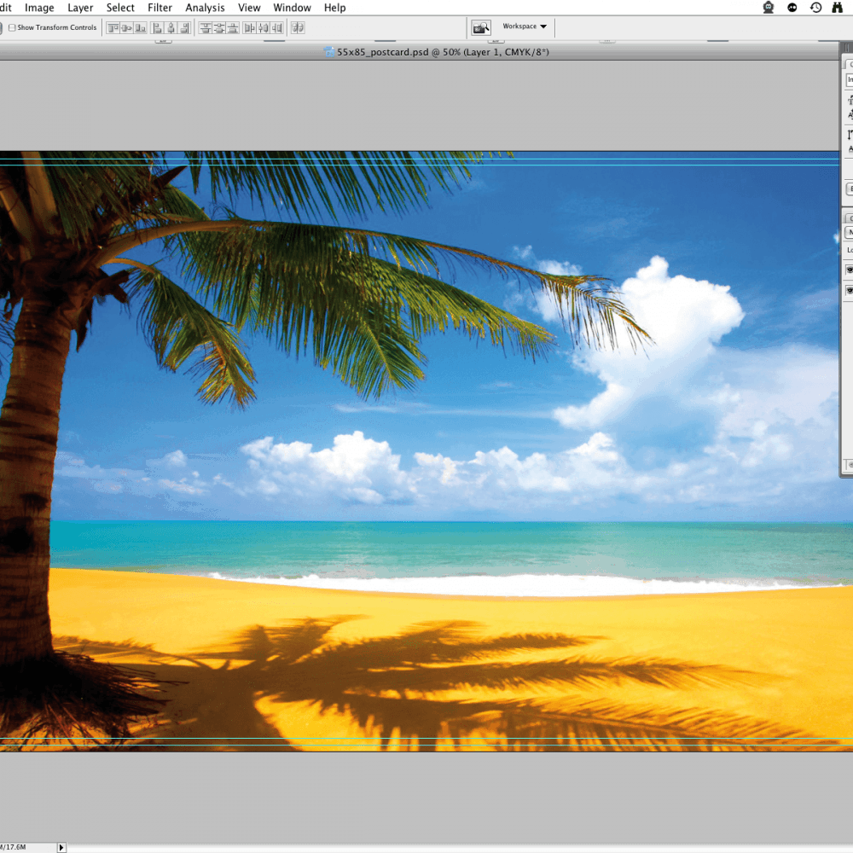Open the Layer menu
The image size is (853, 853).
tap(80, 8)
